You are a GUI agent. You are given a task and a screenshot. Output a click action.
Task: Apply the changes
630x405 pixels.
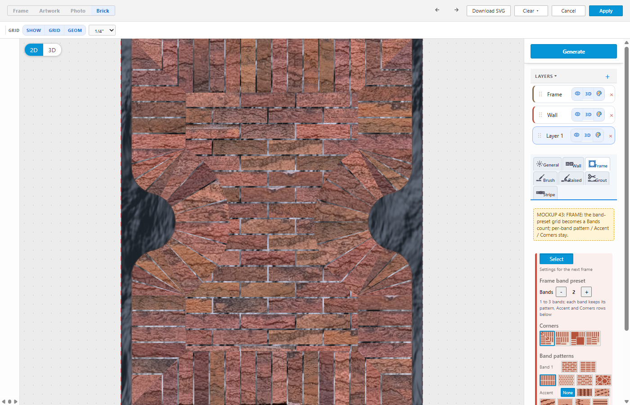click(606, 11)
